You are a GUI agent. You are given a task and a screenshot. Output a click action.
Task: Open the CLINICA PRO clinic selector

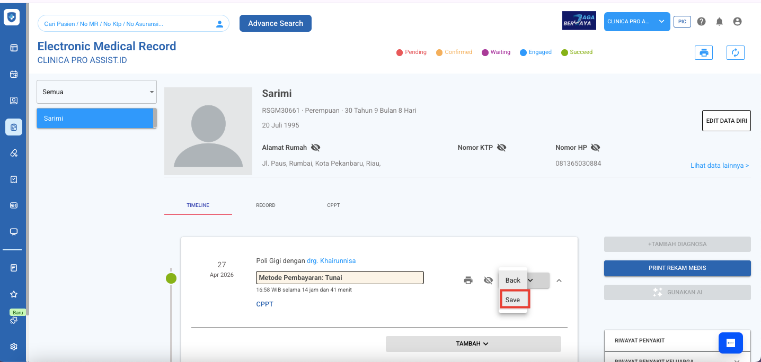(636, 22)
